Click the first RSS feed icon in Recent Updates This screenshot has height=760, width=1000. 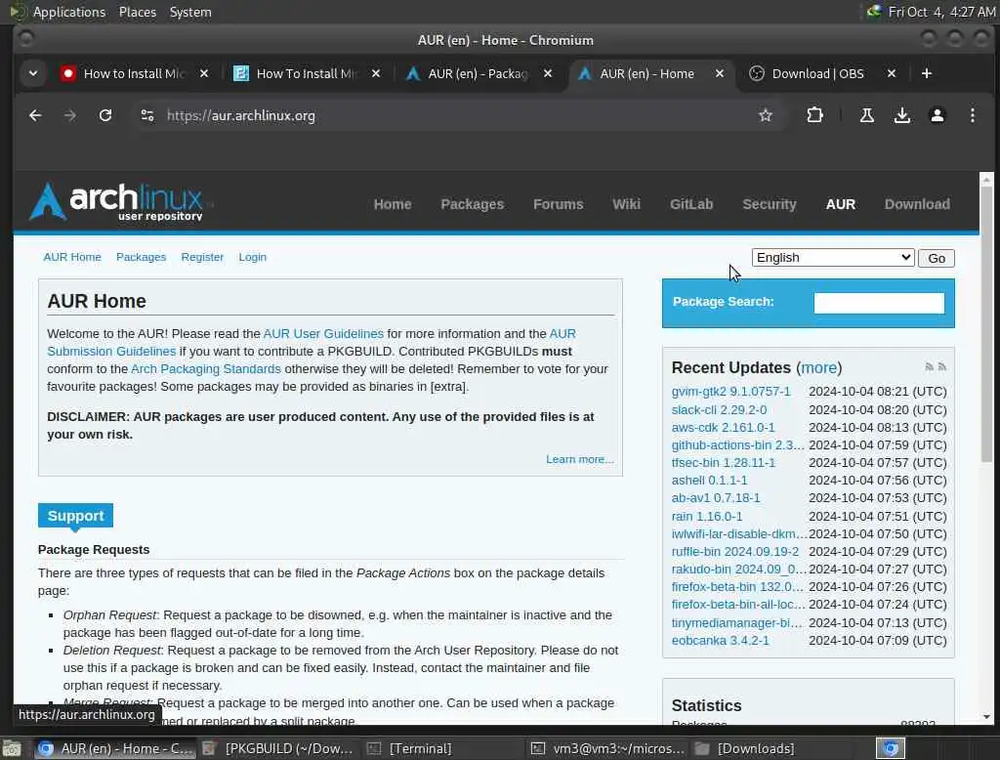(930, 367)
